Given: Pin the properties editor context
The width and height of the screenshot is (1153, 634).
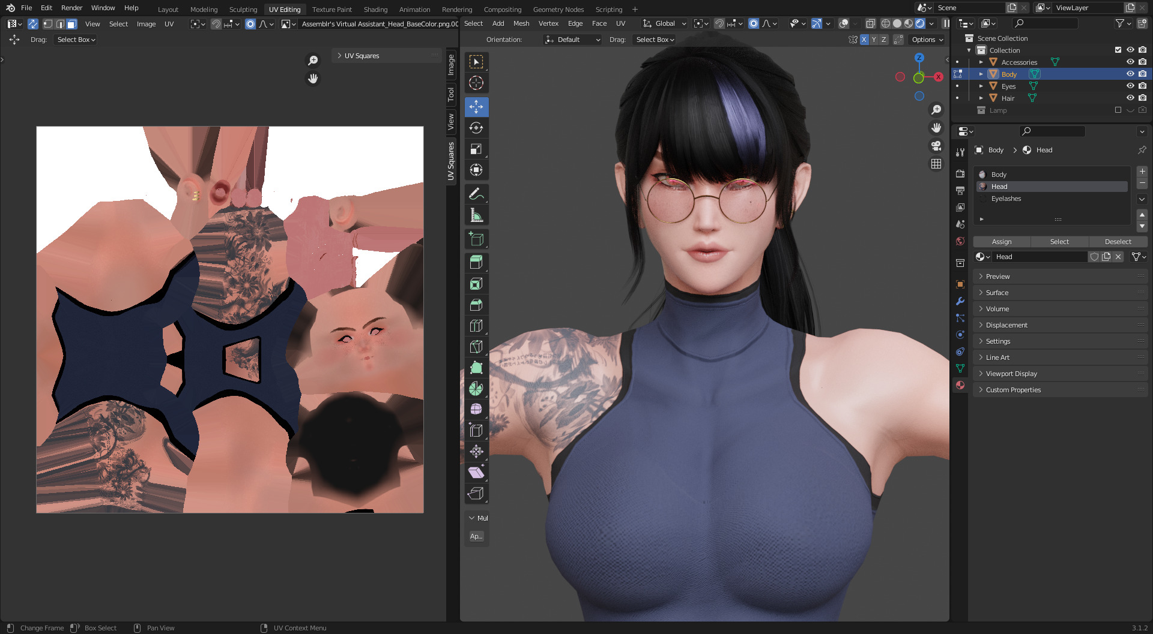Looking at the screenshot, I should 1142,150.
